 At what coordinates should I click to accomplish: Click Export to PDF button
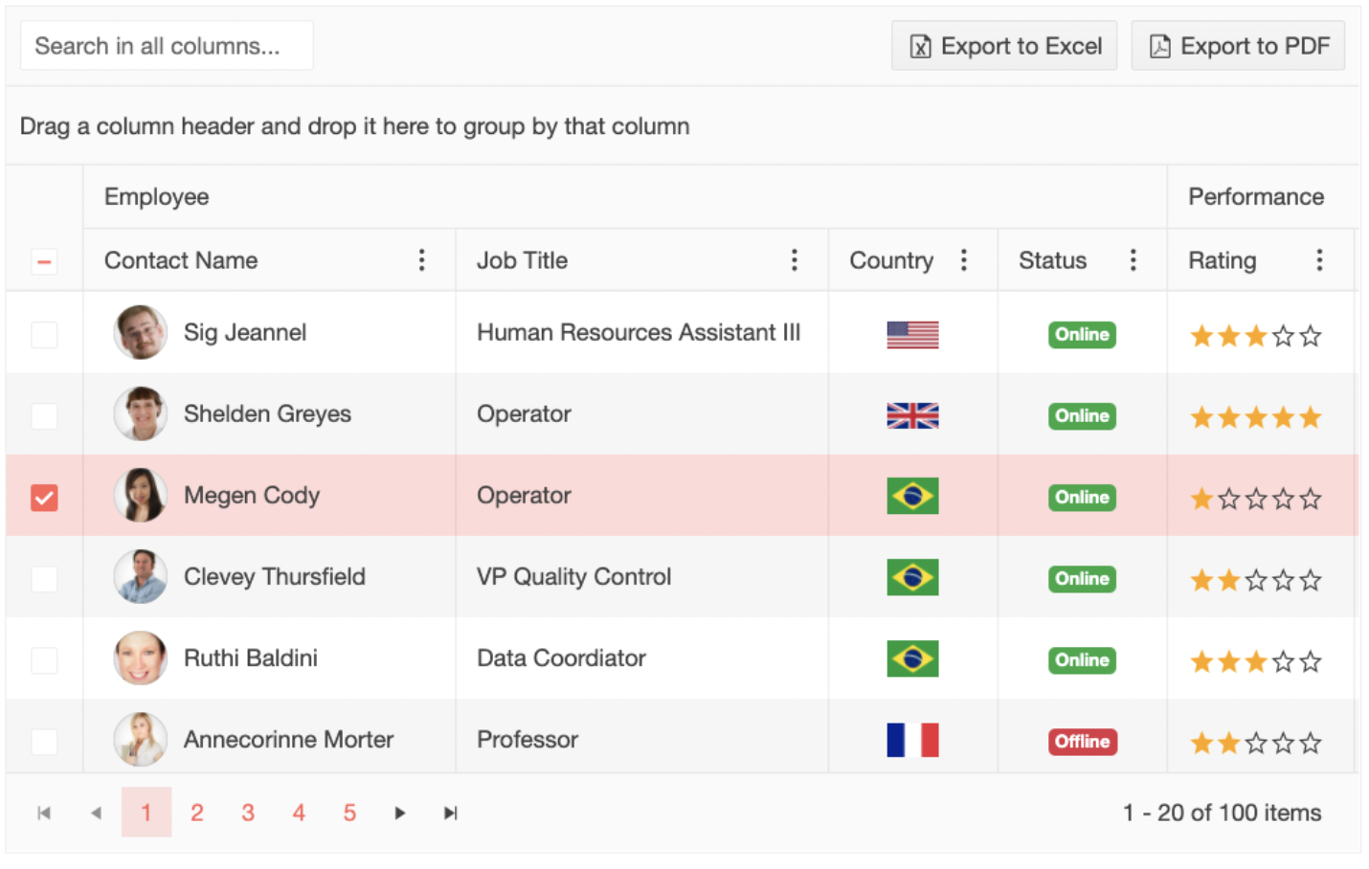1238,46
